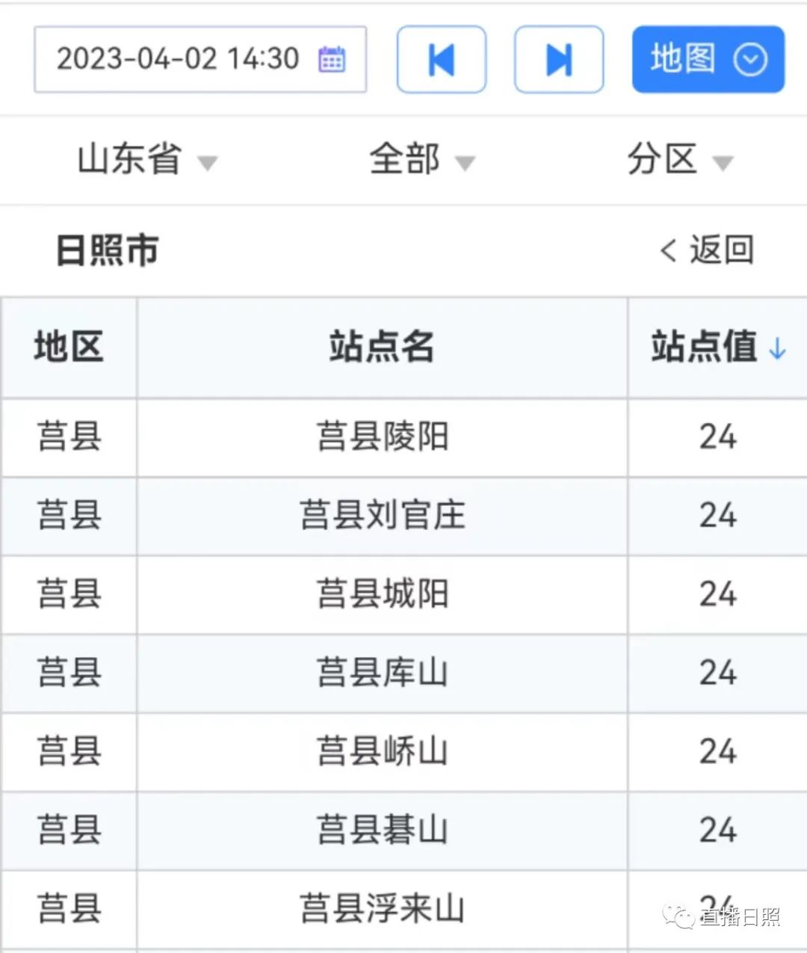Expand the 山东省 province selector

coord(146,160)
